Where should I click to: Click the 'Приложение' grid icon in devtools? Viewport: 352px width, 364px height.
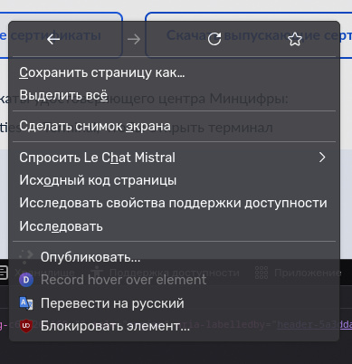pyautogui.click(x=262, y=273)
